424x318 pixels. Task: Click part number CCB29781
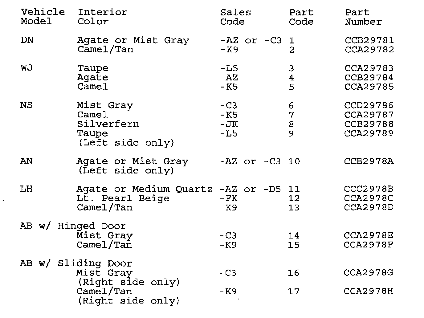[369, 40]
